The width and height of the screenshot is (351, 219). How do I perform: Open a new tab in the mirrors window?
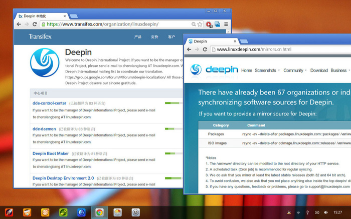244,41
